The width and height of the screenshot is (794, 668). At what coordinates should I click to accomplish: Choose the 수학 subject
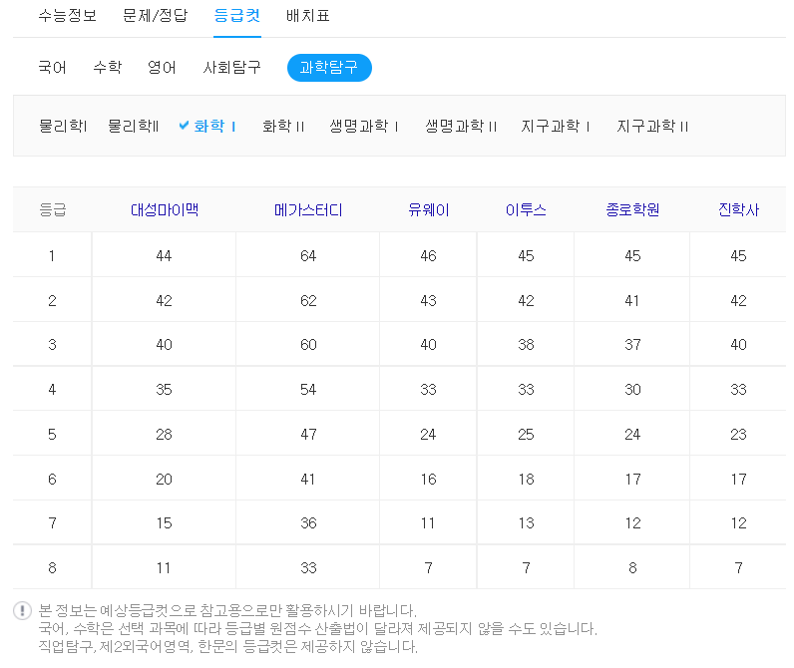pos(108,68)
